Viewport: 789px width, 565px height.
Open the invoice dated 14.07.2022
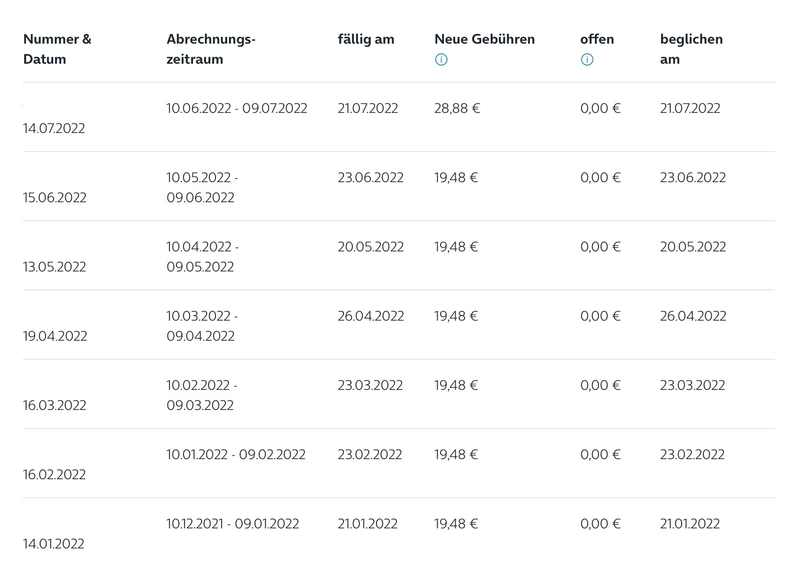coord(54,128)
